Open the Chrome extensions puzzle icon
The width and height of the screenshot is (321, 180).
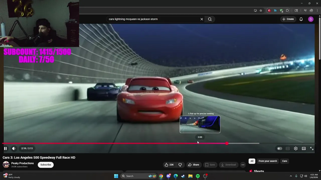pyautogui.click(x=287, y=10)
